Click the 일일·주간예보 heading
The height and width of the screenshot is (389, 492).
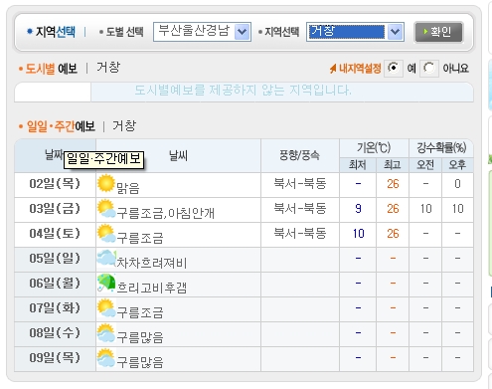coord(61,126)
